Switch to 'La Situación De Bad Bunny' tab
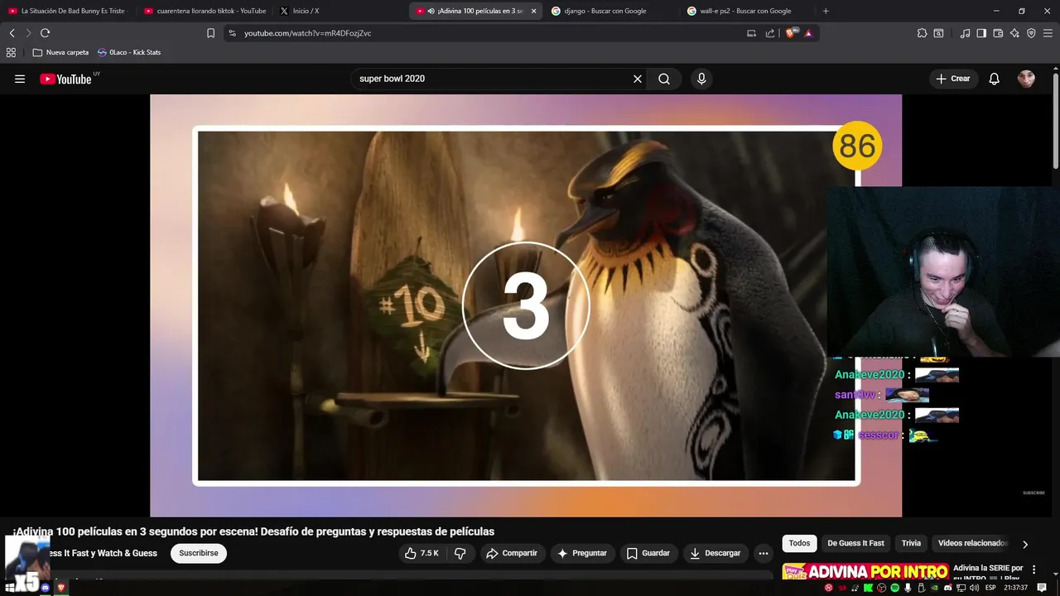The height and width of the screenshot is (596, 1060). click(x=68, y=11)
